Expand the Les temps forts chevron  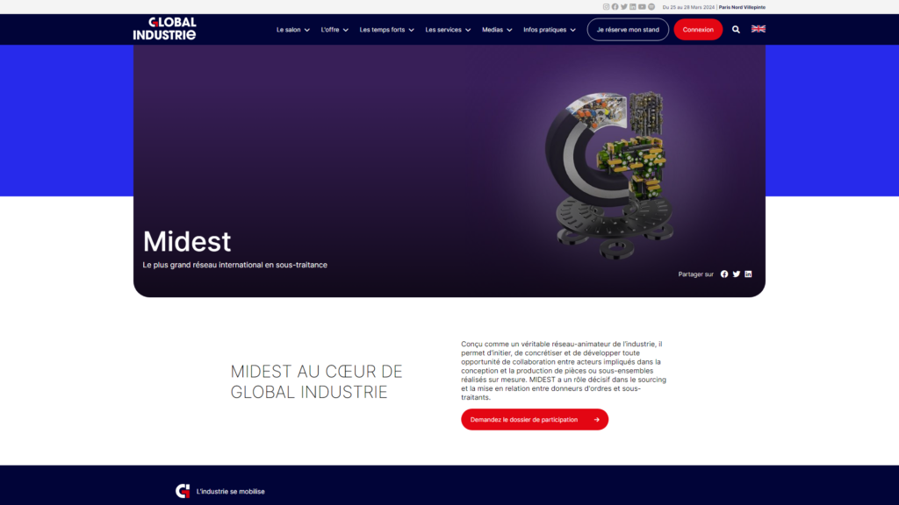(x=412, y=31)
